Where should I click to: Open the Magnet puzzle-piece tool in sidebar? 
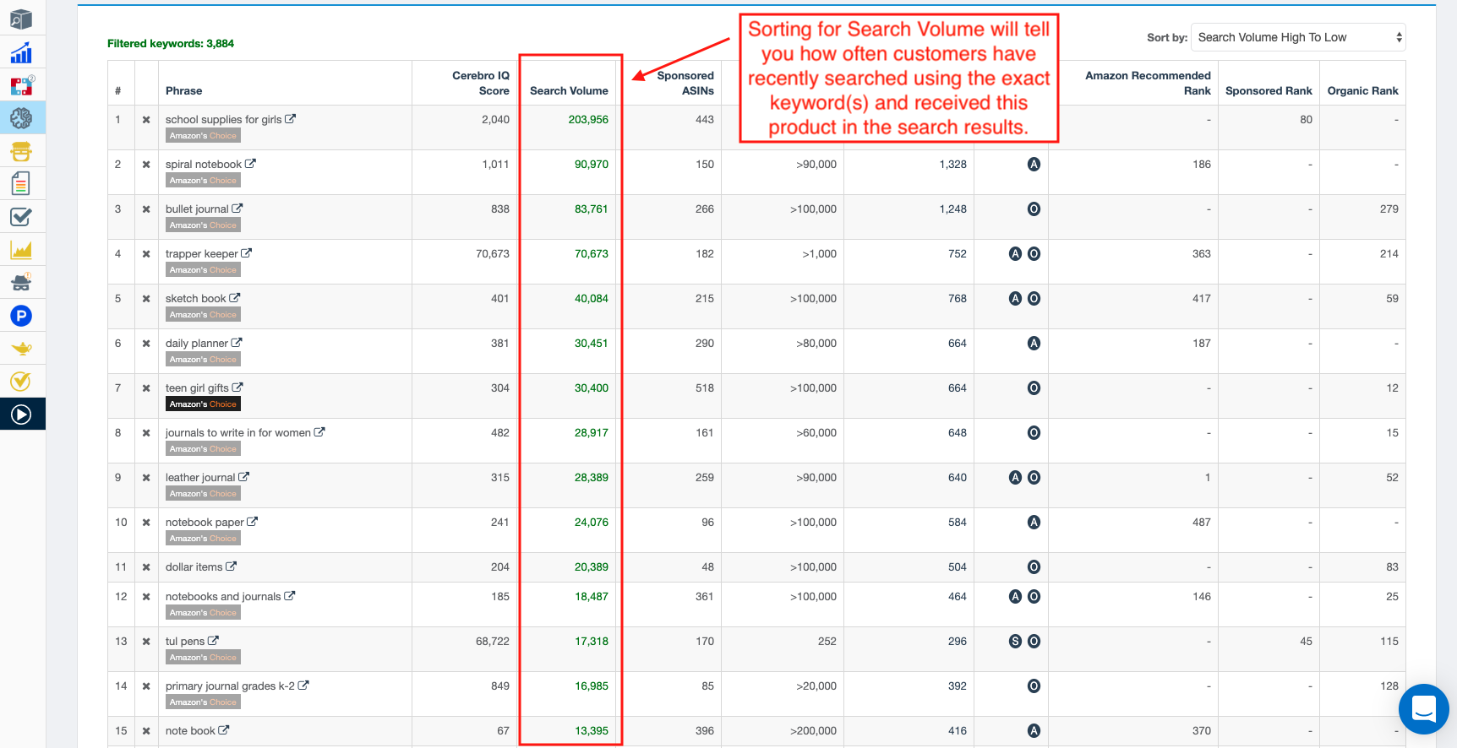(21, 85)
